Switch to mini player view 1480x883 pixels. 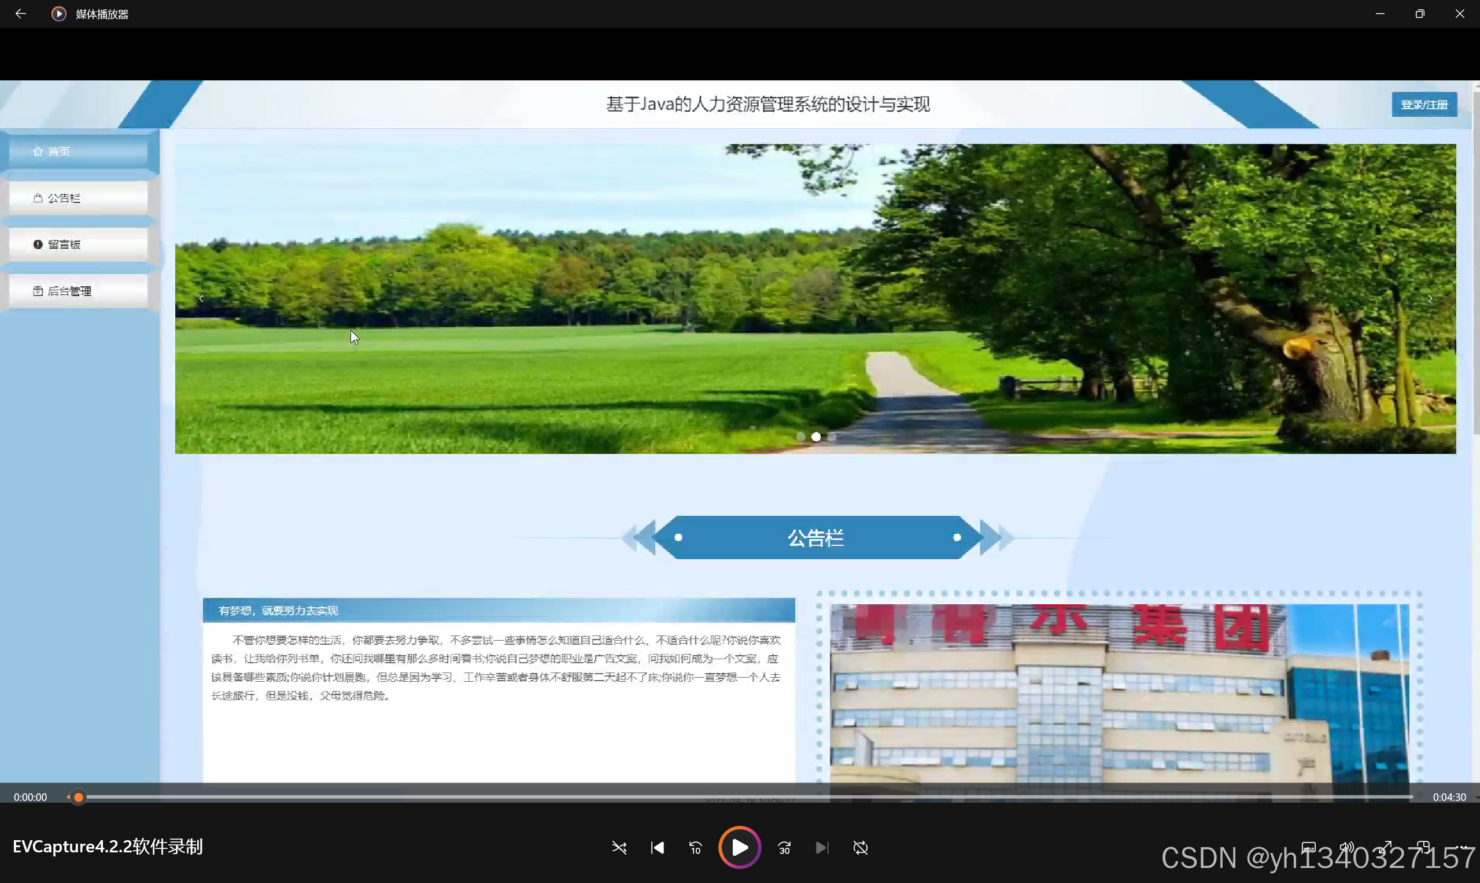point(1423,847)
